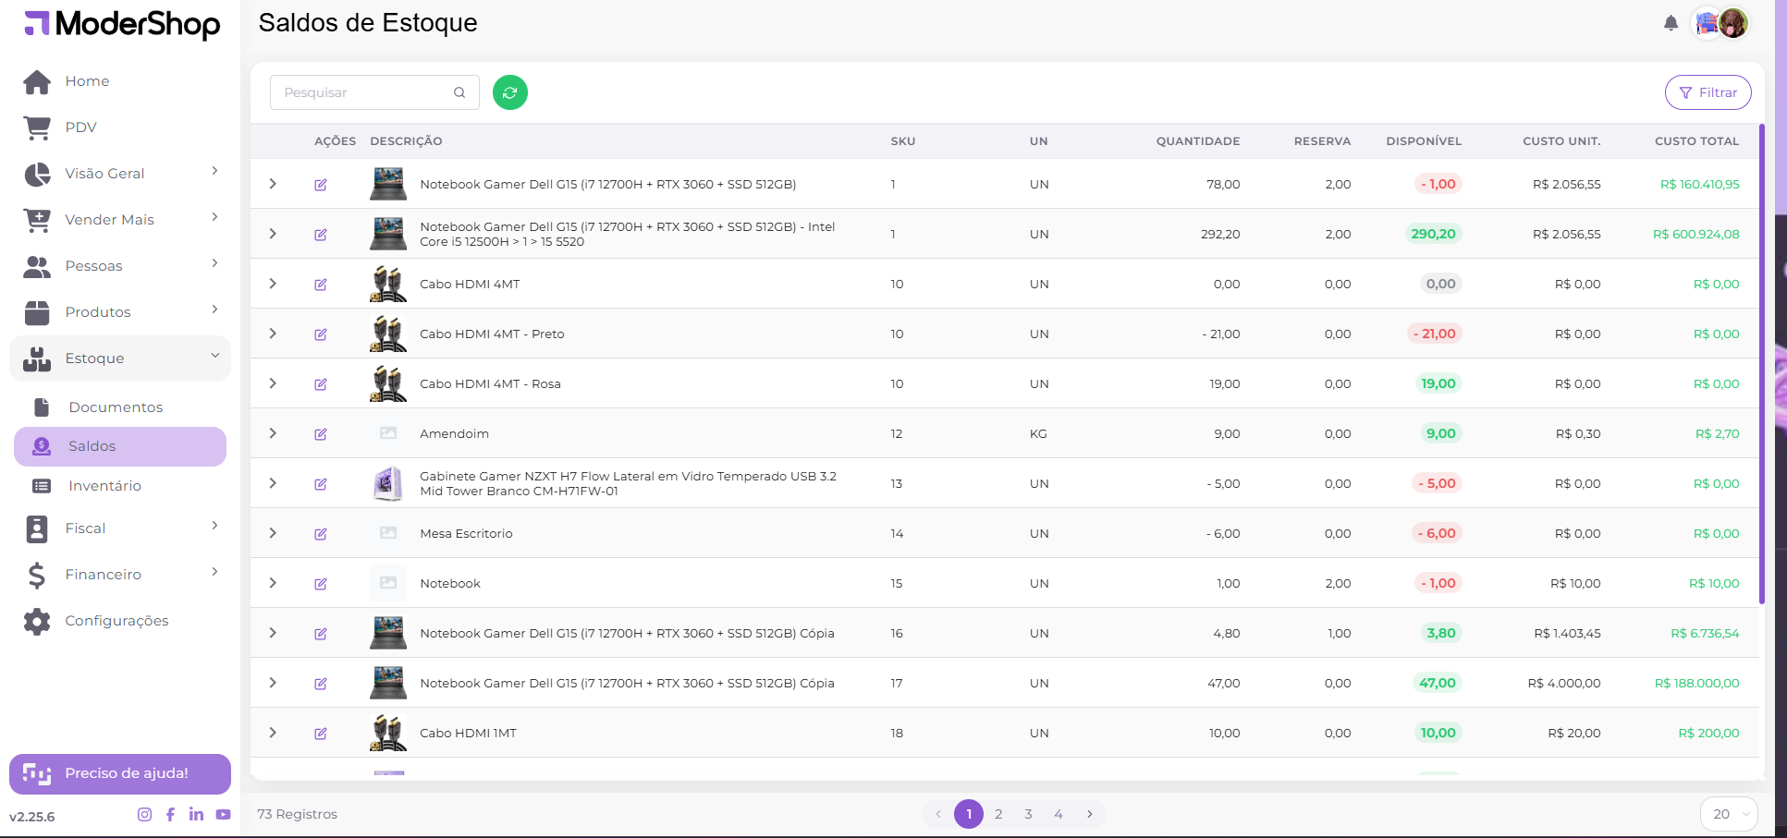The width and height of the screenshot is (1787, 838).
Task: Click the R$ 600.924,08 total cost
Action: [x=1696, y=234]
